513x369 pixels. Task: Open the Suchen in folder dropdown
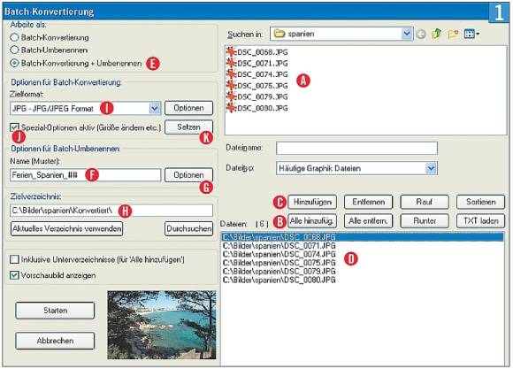pos(406,34)
